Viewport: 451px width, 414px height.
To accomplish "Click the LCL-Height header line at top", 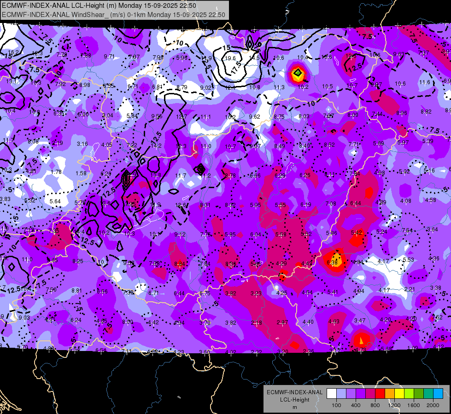I will point(99,6).
